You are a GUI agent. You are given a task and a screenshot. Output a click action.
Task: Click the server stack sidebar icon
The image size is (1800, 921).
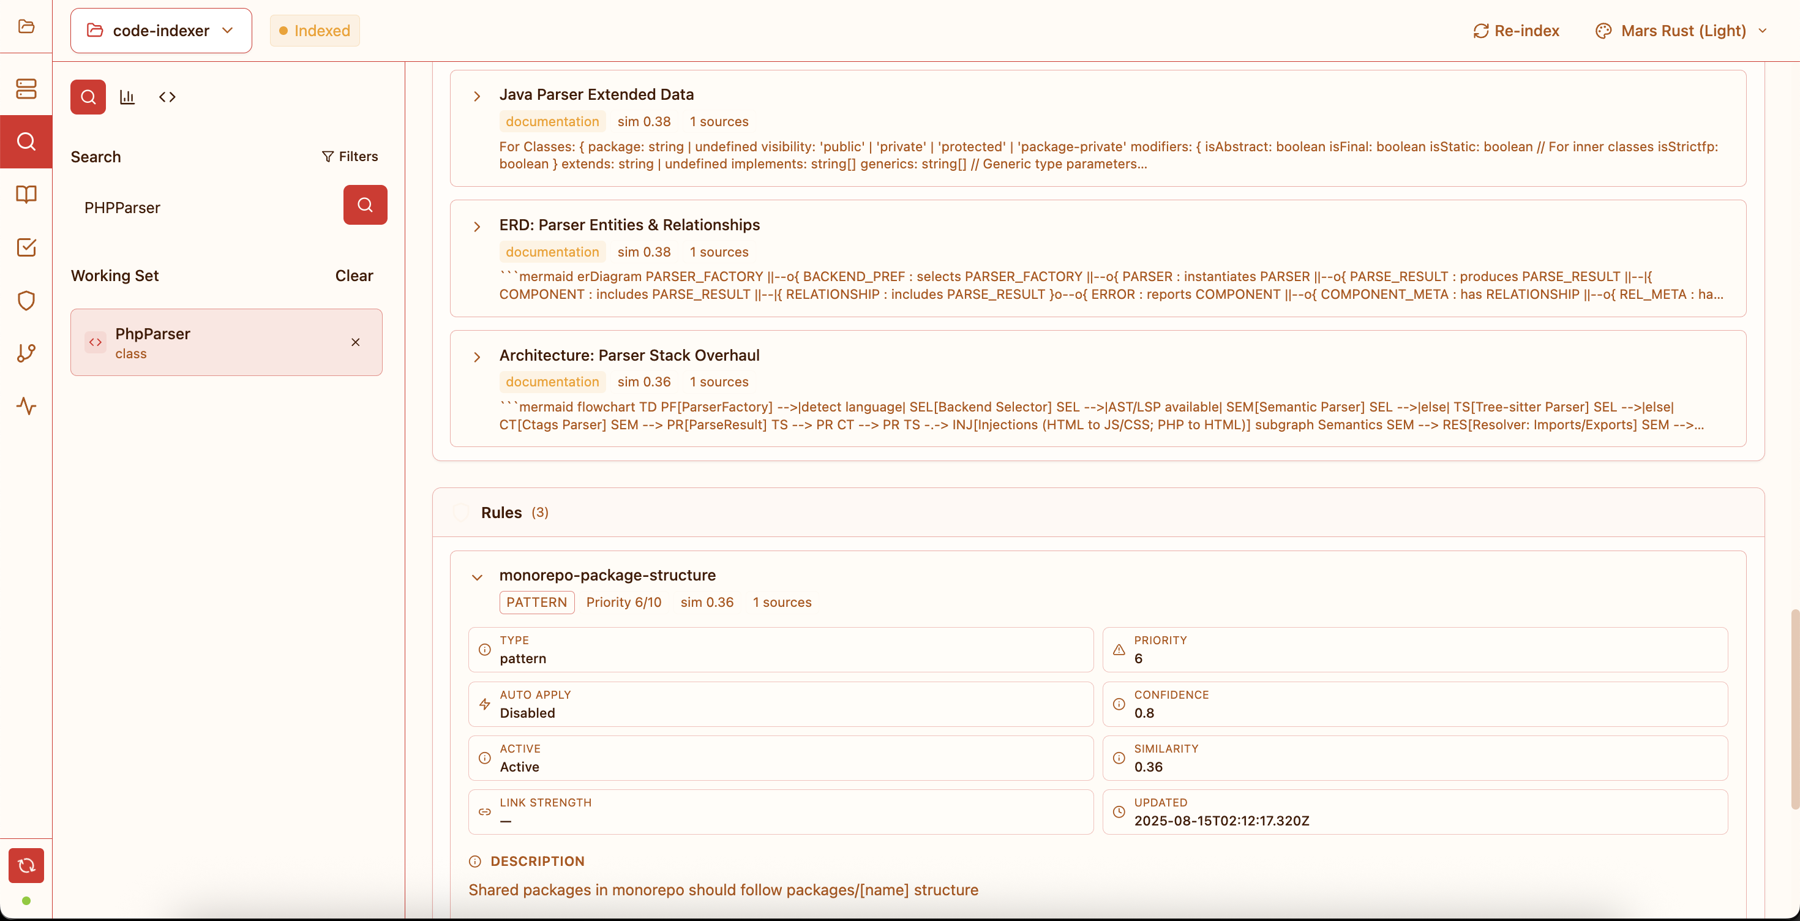[x=26, y=89]
